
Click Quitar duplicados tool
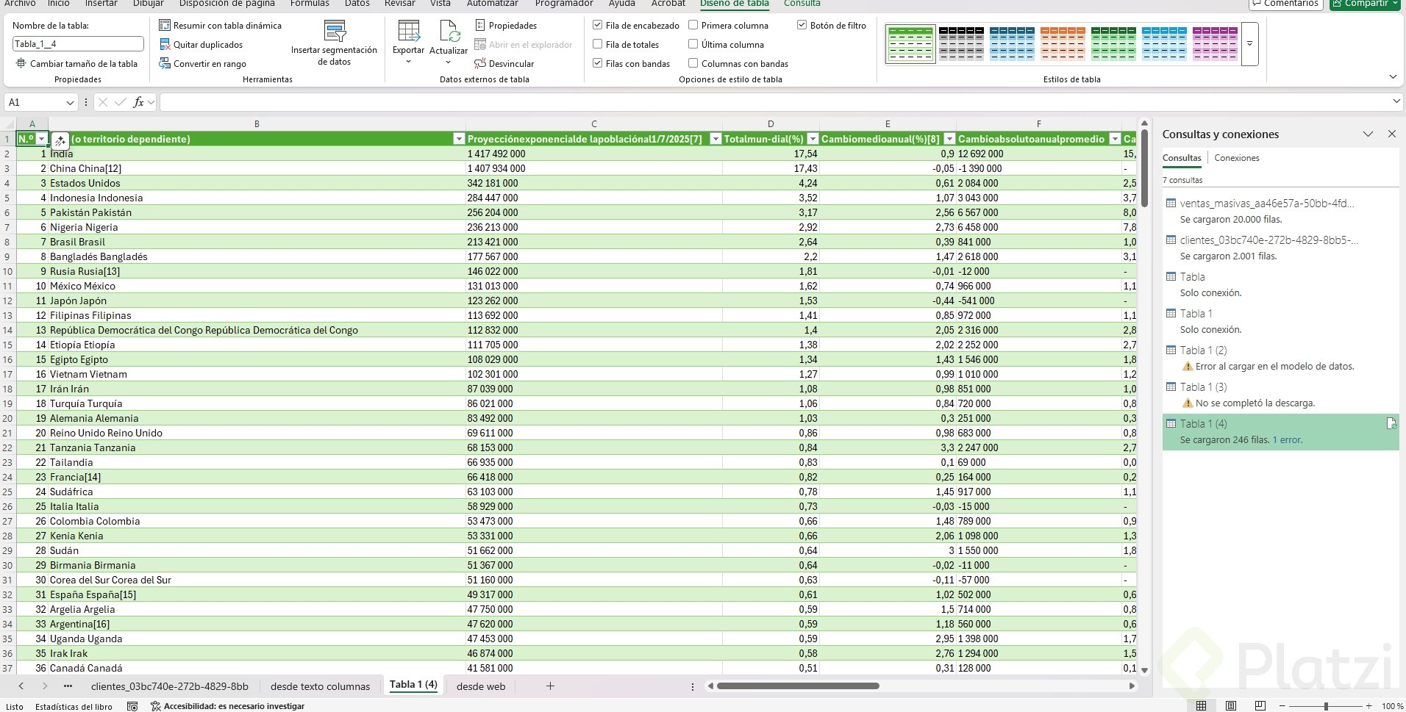[x=207, y=45]
